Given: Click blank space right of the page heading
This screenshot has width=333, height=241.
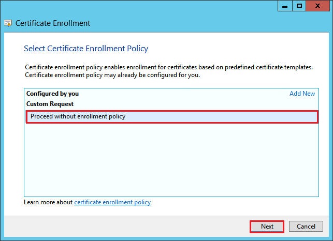Looking at the screenshot, I should pyautogui.click(x=233, y=49).
